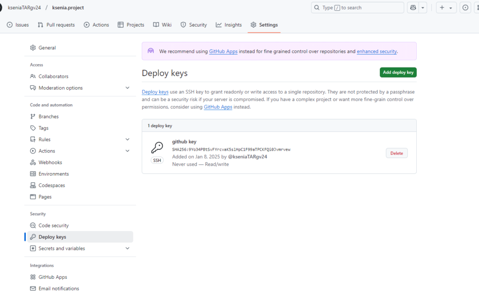This screenshot has width=479, height=306.
Task: Open Environments settings page
Action: (53, 174)
